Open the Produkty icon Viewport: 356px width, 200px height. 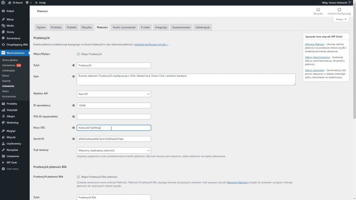tap(3, 104)
